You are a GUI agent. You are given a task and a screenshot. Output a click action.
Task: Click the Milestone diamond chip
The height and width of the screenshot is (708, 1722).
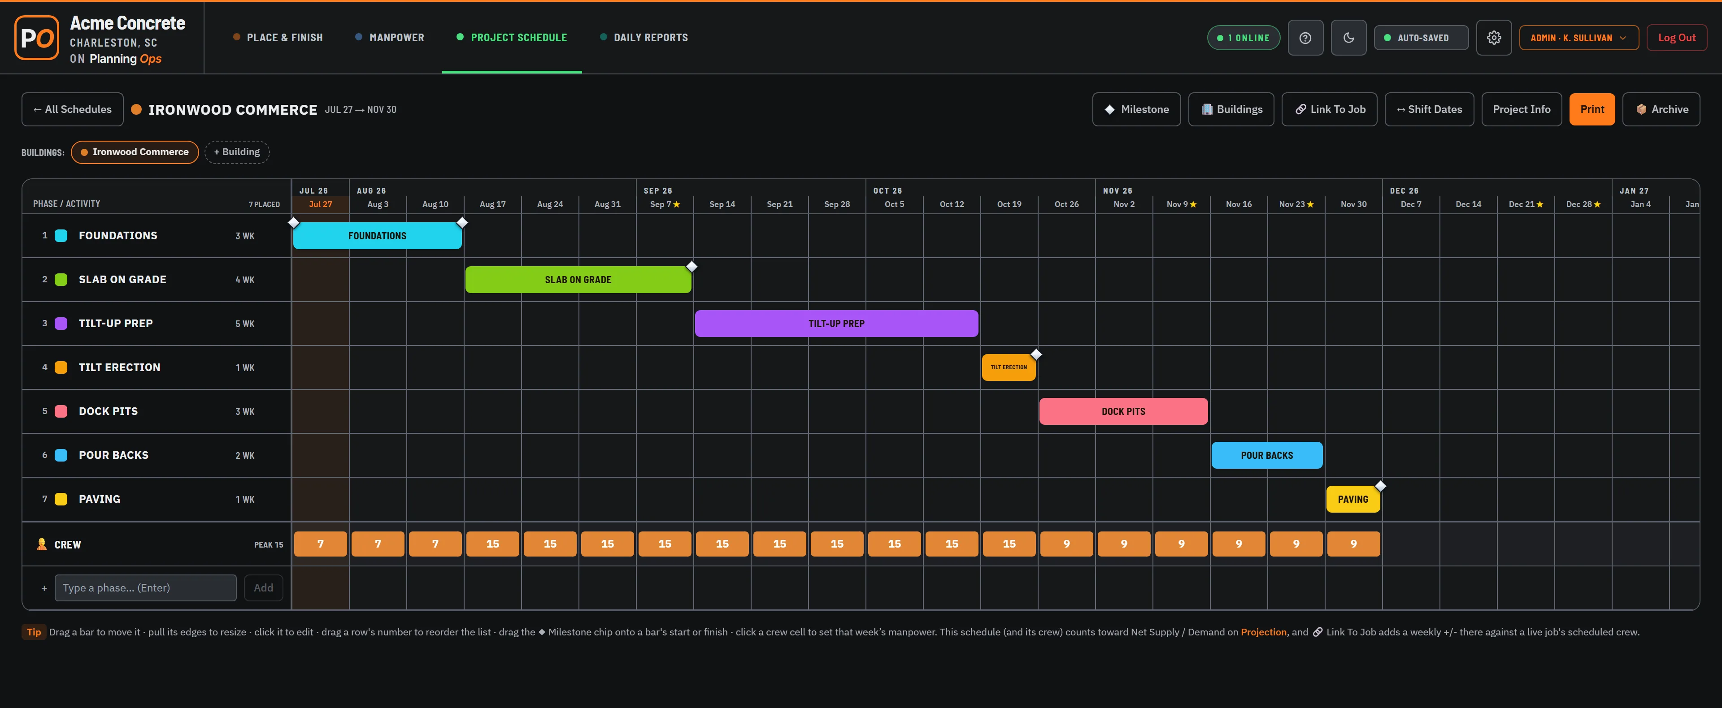1136,109
